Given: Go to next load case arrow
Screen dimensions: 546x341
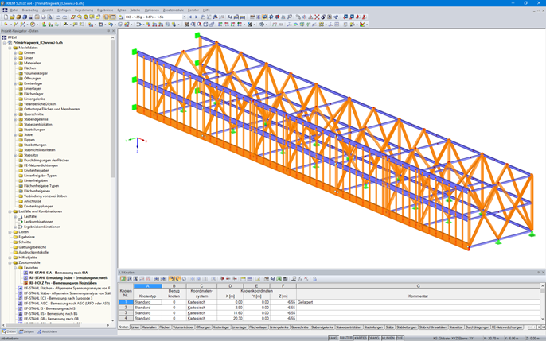Looking at the screenshot, I should tap(196, 17).
